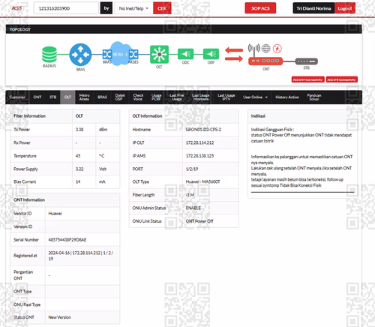Click the RADIUS database icon in topology
The width and height of the screenshot is (375, 327).
coord(49,55)
